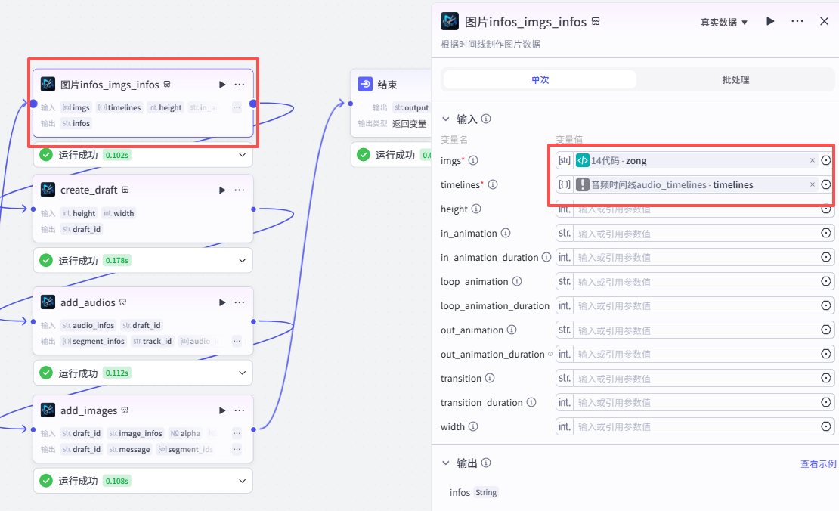
Task: Remove the timelines reference value
Action: 813,184
